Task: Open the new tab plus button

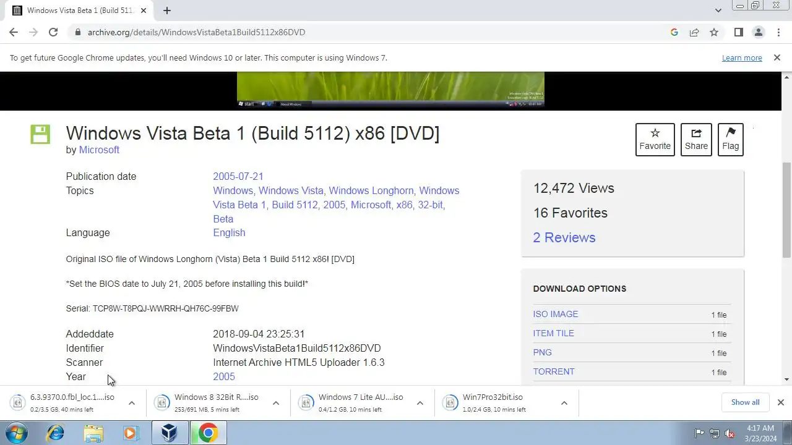Action: tap(167, 11)
